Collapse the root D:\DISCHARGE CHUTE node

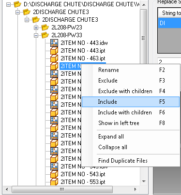[x=8, y=4]
